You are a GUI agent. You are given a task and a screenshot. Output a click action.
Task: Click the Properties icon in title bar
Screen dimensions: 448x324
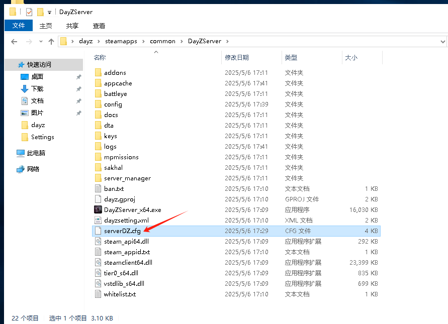pos(29,12)
